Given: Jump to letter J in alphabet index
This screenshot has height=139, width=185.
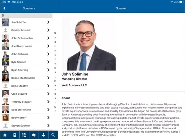Looking at the screenshot, I should coord(55,72).
